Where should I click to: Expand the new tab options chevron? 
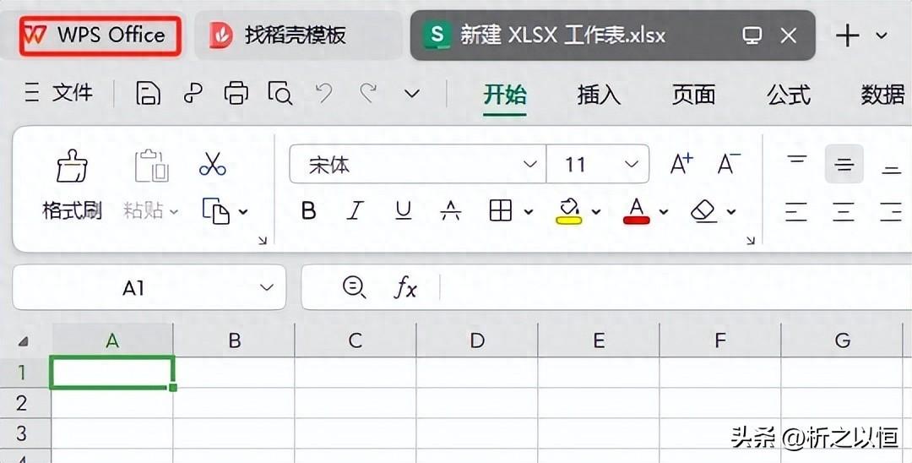[x=882, y=35]
